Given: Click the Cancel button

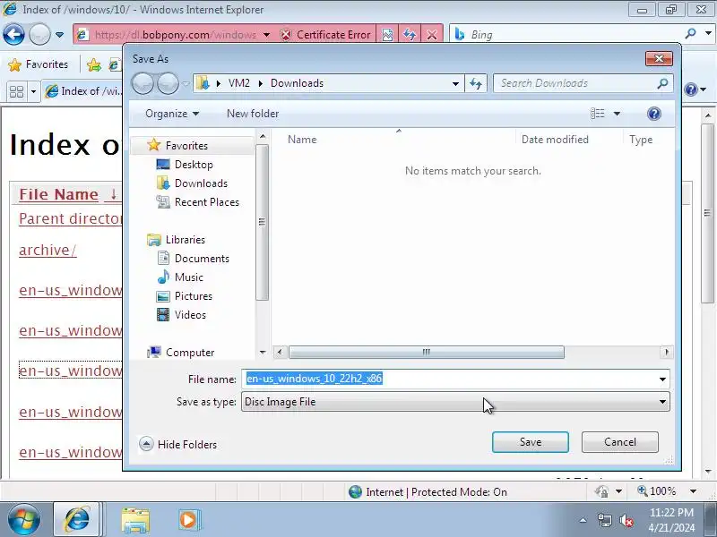Looking at the screenshot, I should 619,442.
